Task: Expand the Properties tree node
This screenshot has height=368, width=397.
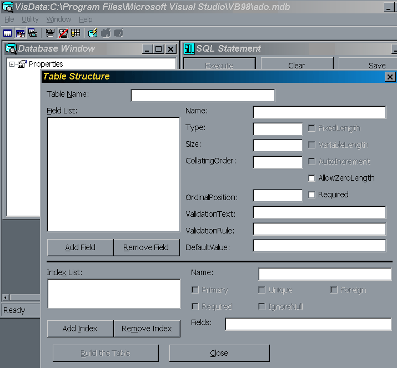Action: (x=12, y=64)
